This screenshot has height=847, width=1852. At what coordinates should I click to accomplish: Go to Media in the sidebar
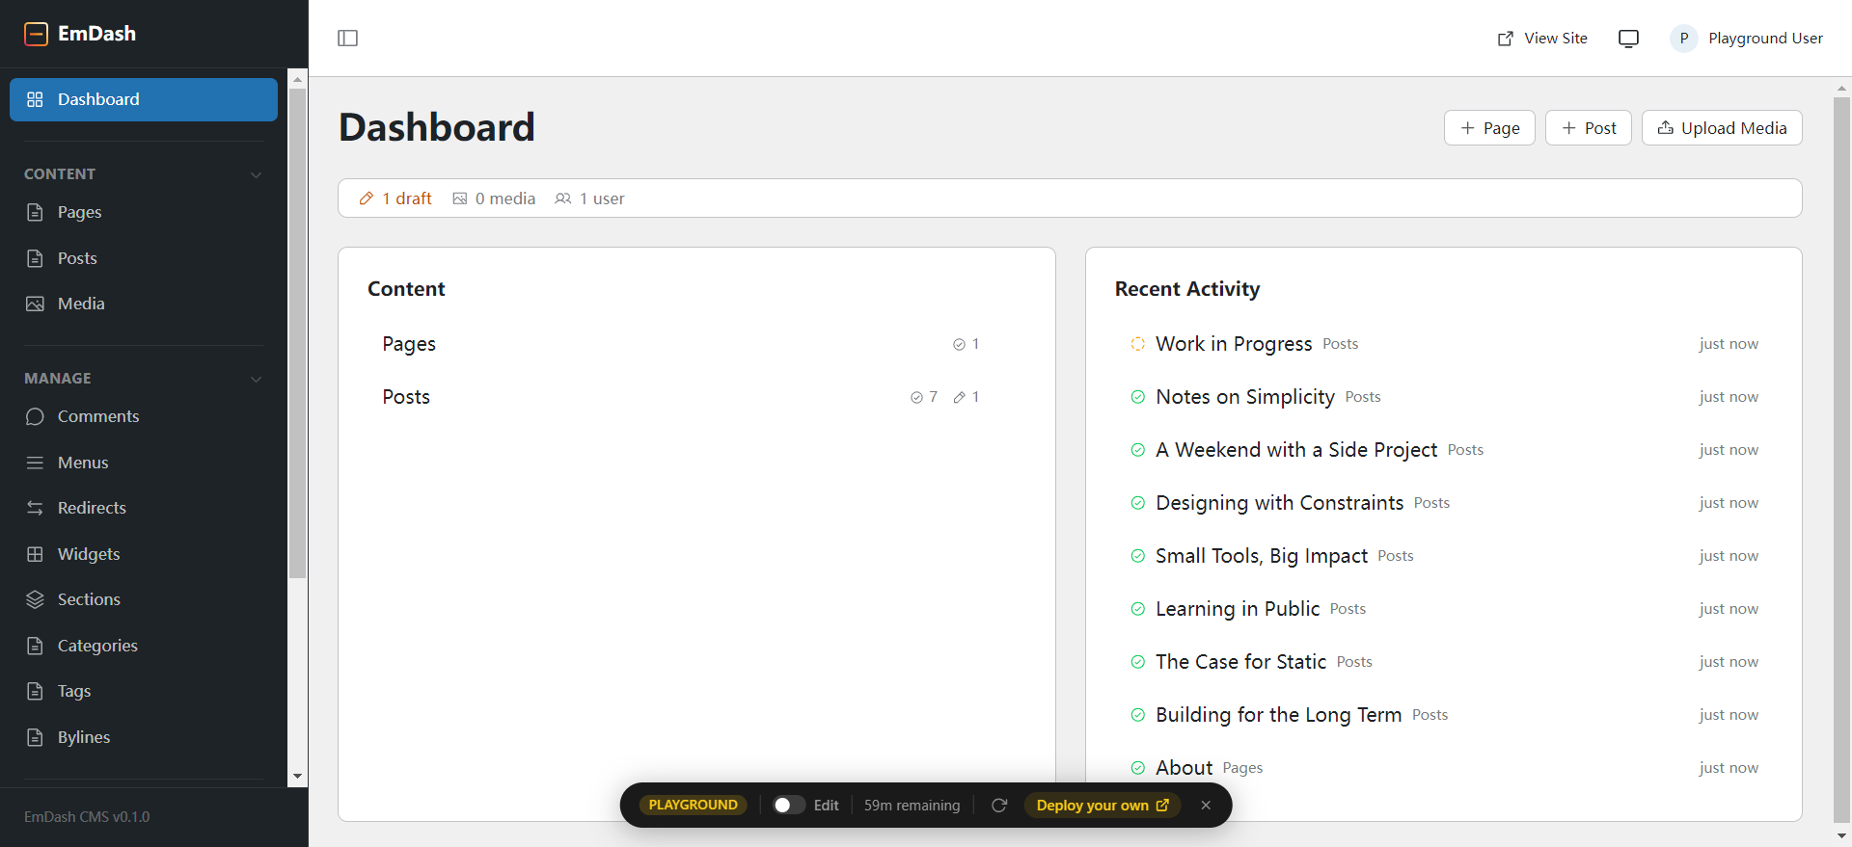click(81, 304)
